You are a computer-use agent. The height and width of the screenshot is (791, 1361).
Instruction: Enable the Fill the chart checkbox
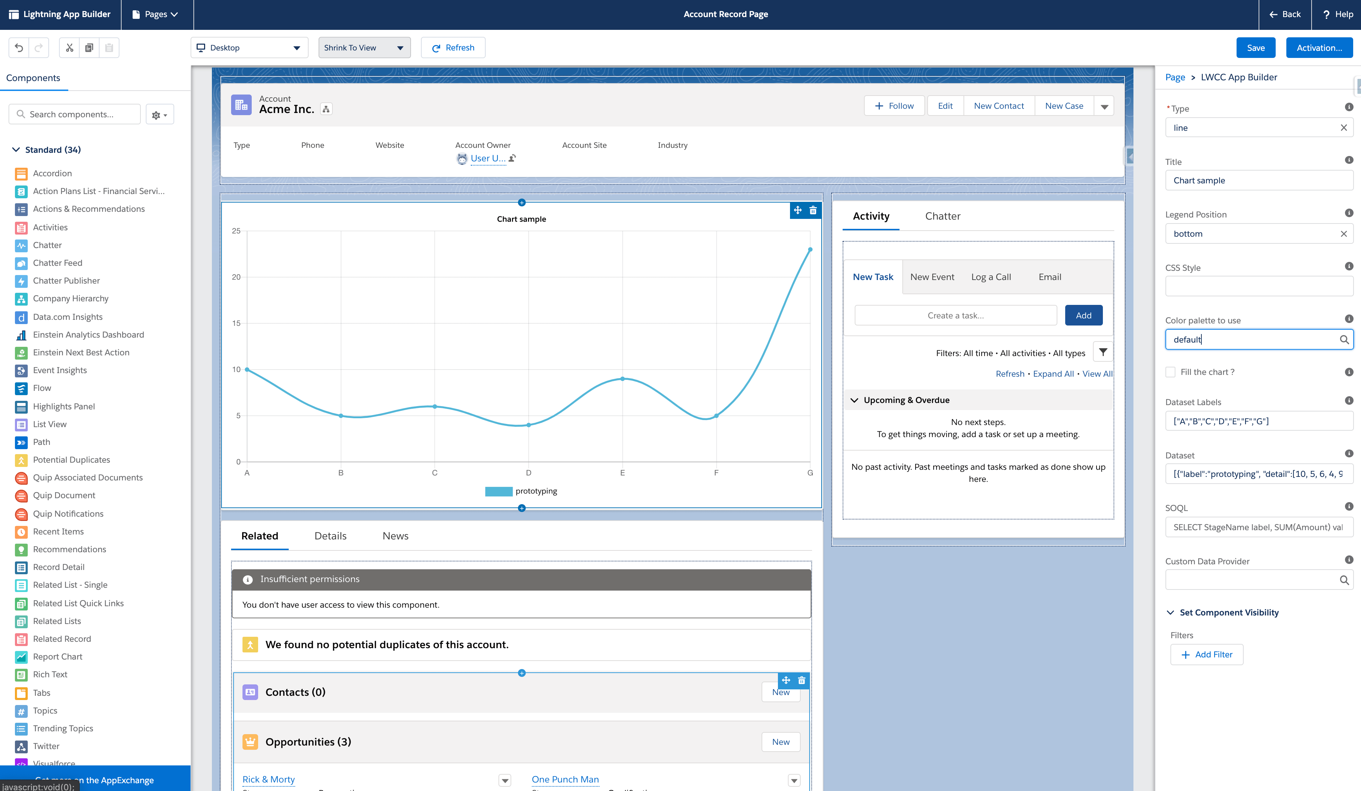tap(1170, 372)
